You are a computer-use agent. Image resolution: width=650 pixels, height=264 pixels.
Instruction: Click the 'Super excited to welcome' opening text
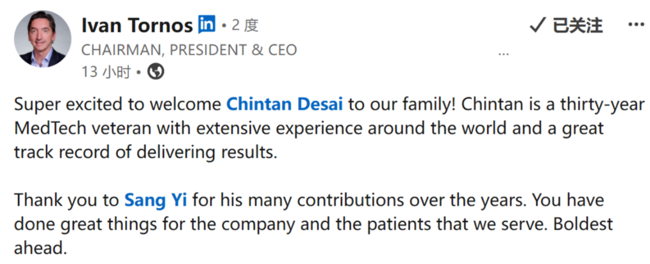tap(118, 104)
